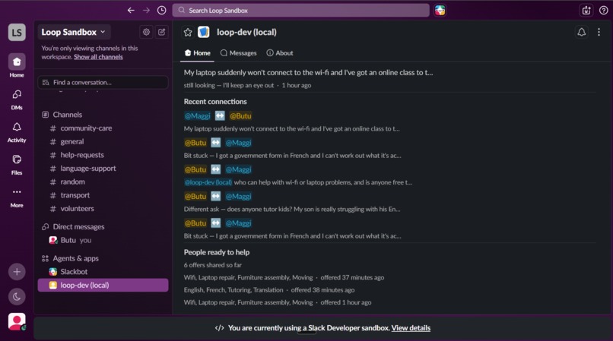Click the loop-dev app icon in header
This screenshot has width=613, height=341.
204,32
